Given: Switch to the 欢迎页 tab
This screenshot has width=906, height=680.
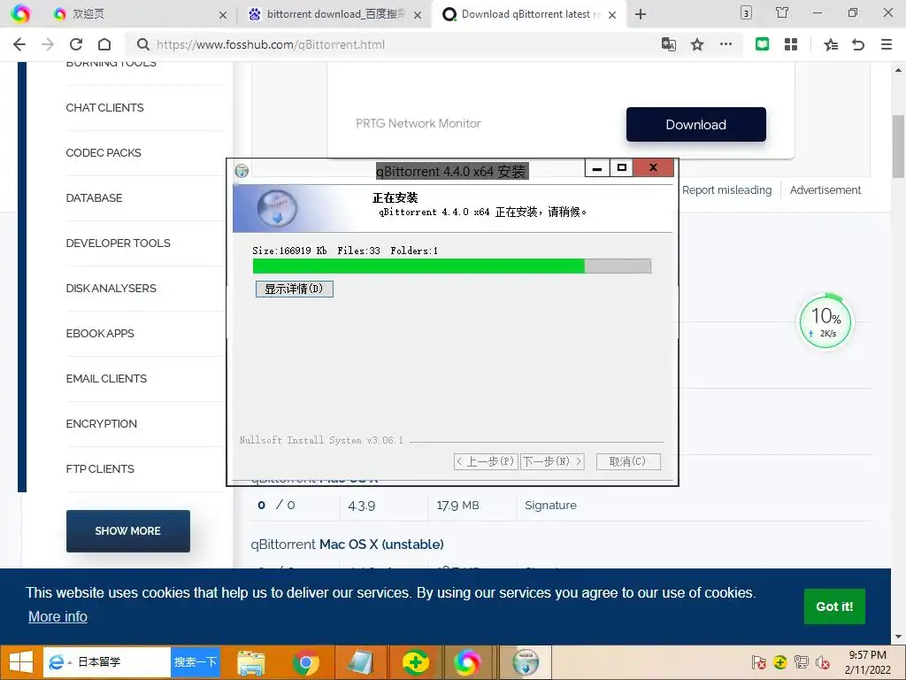Looking at the screenshot, I should click(139, 14).
